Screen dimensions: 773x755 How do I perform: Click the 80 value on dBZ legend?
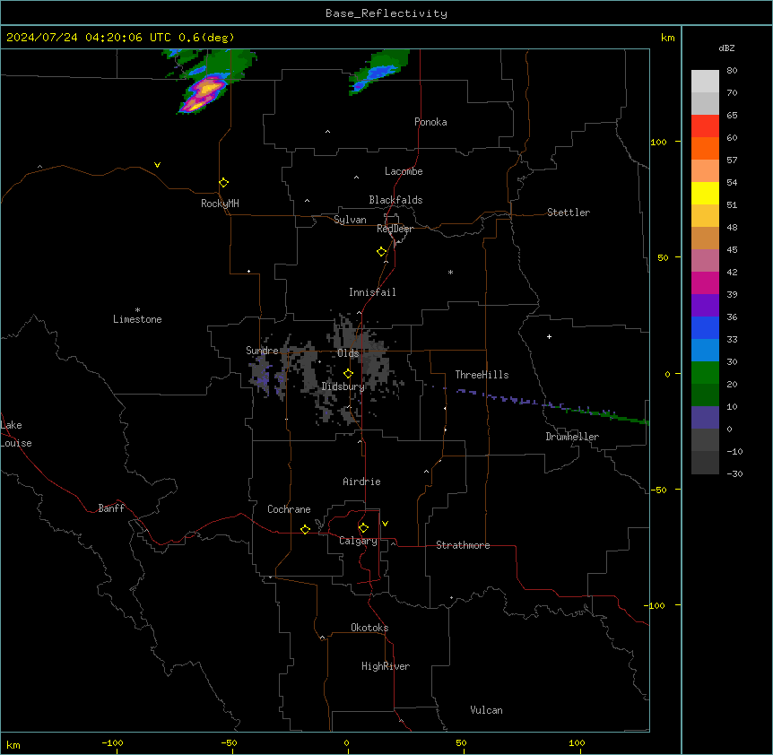(732, 71)
